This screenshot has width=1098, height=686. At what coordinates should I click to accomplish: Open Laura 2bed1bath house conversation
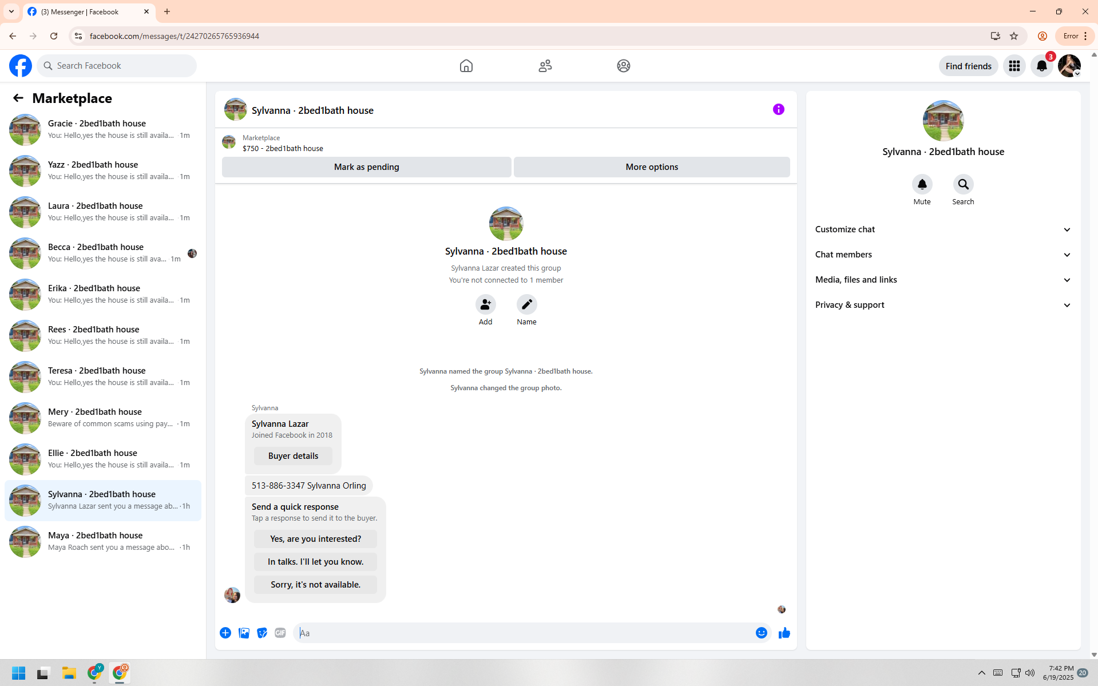(x=103, y=212)
